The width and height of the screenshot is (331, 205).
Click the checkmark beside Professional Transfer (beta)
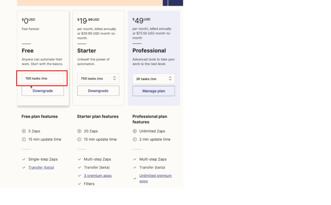(135, 168)
